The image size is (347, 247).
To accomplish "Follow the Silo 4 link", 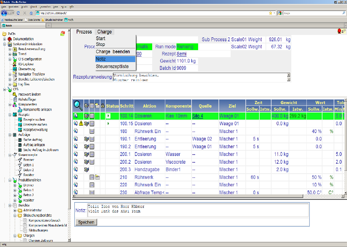I will point(198,116).
